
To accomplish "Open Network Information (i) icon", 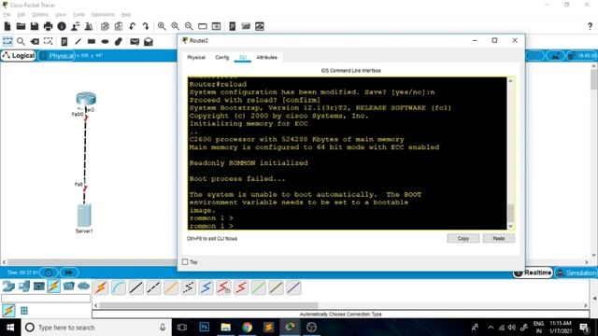I will (x=62, y=26).
